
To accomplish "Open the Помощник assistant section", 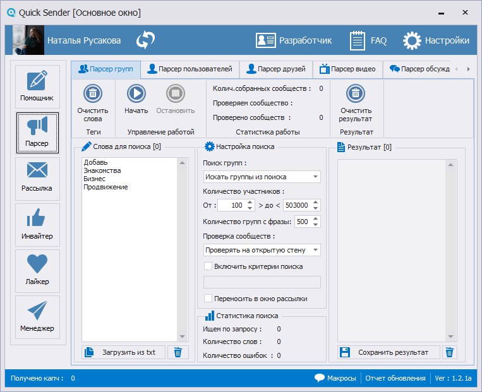I will coord(37,86).
